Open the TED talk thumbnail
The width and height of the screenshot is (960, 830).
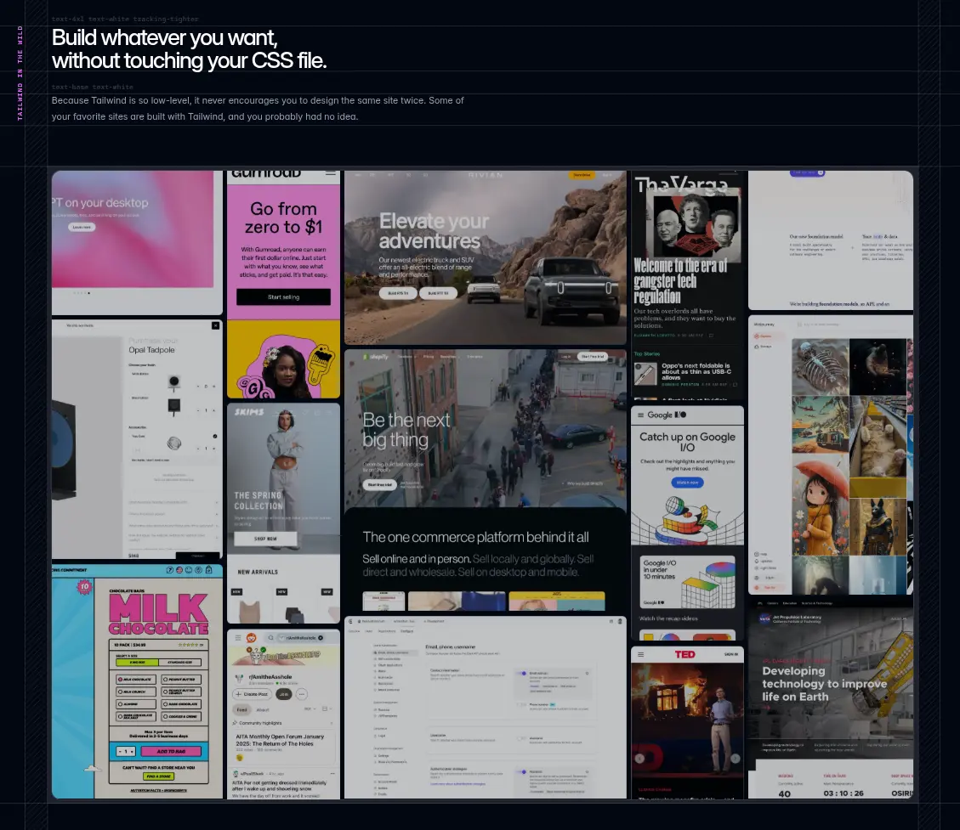pos(688,722)
